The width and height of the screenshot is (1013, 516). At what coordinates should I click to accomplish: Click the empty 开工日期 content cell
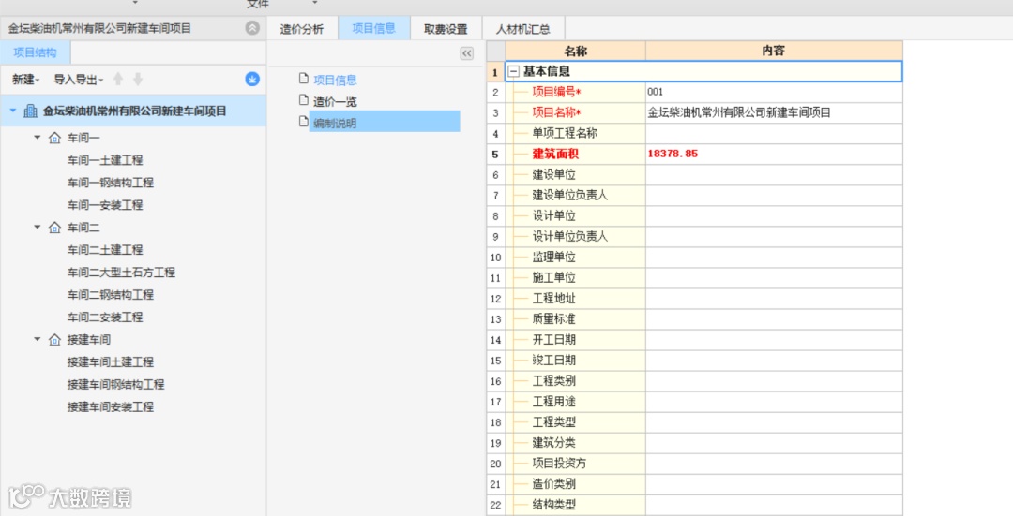coord(774,340)
